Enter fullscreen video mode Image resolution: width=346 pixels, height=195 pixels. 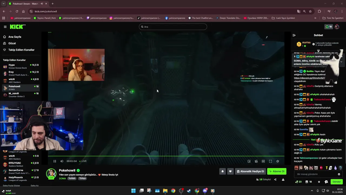270,161
